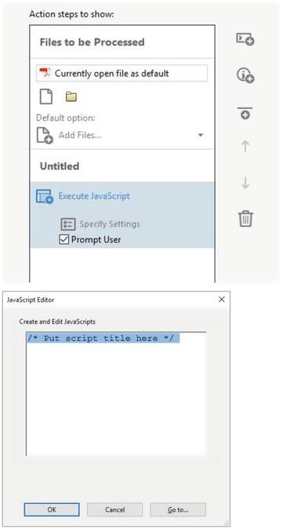Select the Execute JavaScript step
Viewport: 282px width, 529px height.
[x=94, y=196]
